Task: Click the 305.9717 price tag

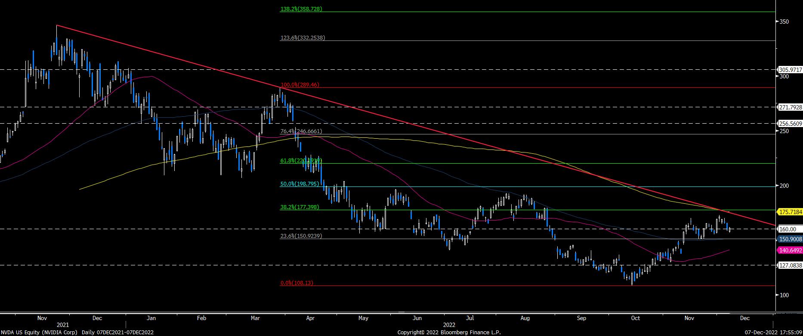Action: point(790,69)
